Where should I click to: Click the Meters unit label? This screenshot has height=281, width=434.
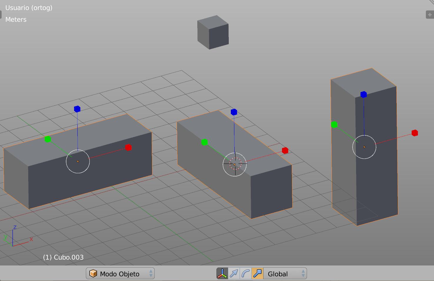(16, 19)
